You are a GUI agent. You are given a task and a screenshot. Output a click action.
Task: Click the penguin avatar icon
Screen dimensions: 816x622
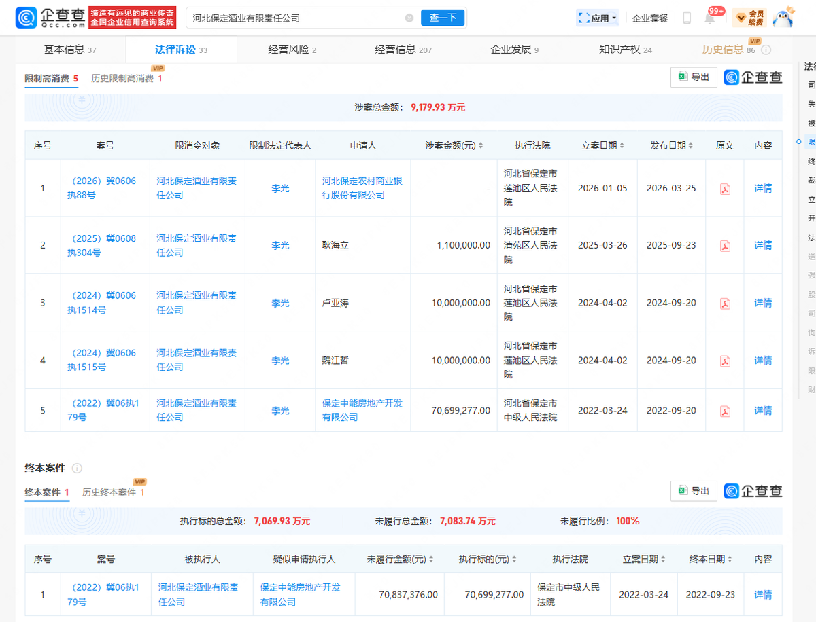784,17
